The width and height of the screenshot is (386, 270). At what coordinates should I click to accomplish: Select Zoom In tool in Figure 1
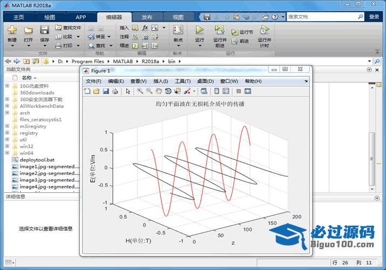[140, 91]
